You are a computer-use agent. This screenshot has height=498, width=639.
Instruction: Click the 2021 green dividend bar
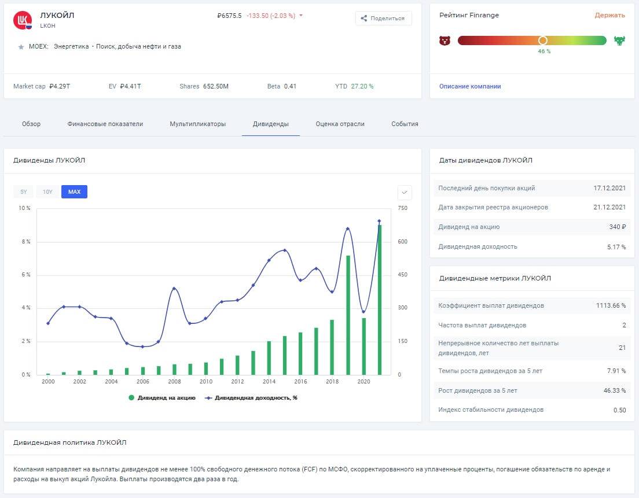(x=380, y=301)
